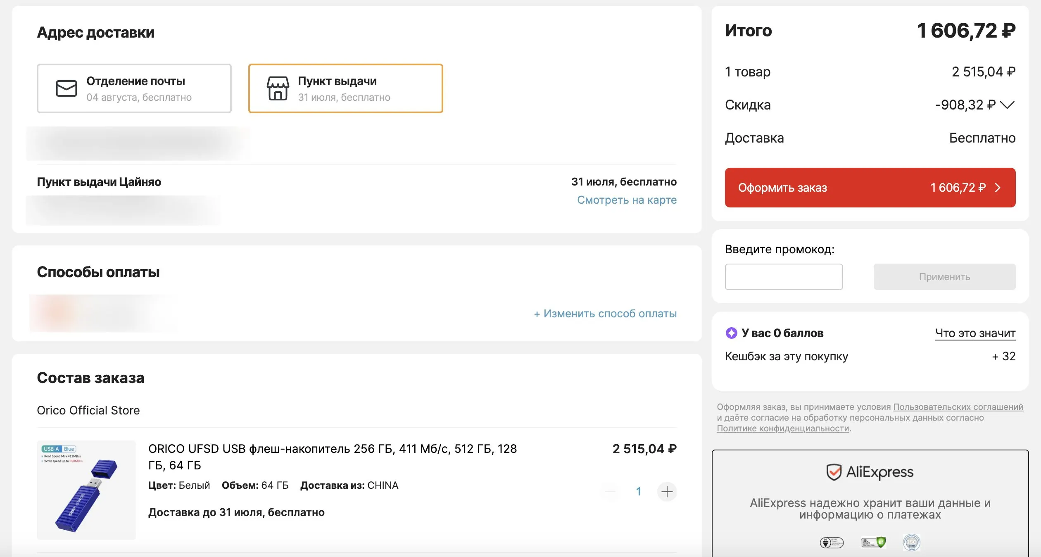Click arrow on Оформить заказ button

(x=998, y=188)
